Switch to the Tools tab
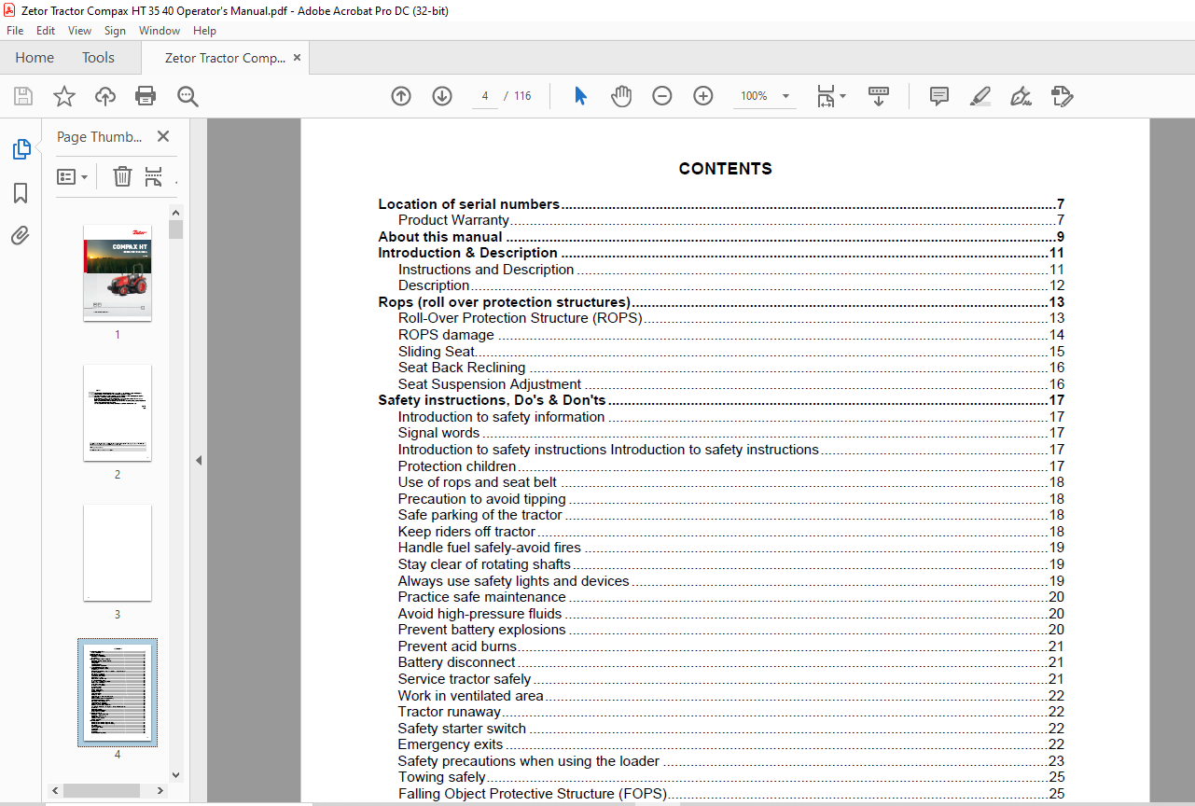The height and width of the screenshot is (806, 1195). click(x=98, y=58)
